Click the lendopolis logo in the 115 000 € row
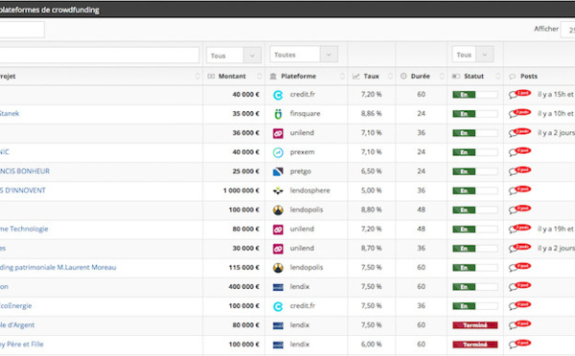Screen dimensions: 575x356 tap(278, 268)
